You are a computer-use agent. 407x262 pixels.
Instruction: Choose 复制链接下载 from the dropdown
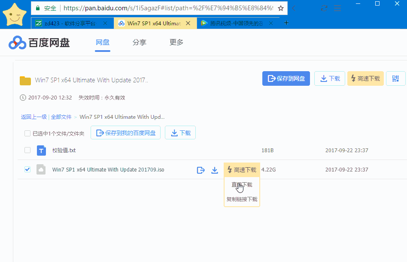[242, 199]
